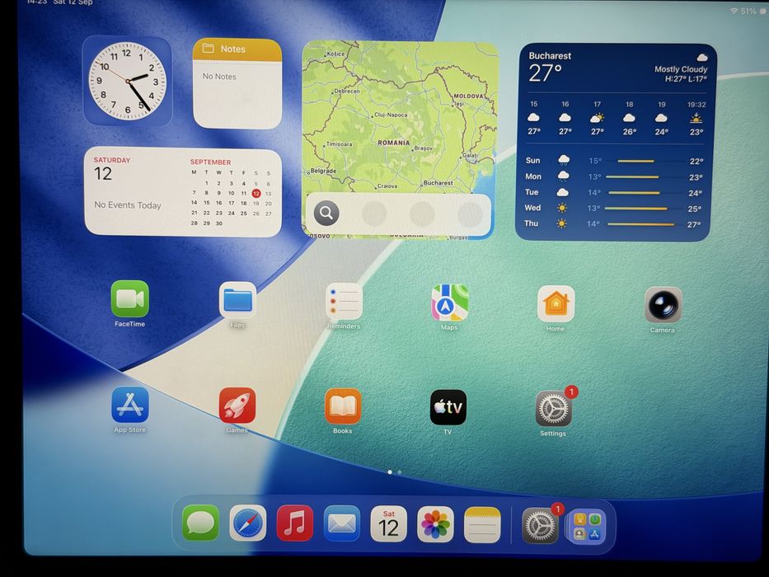Open Photos from the dock

435,524
